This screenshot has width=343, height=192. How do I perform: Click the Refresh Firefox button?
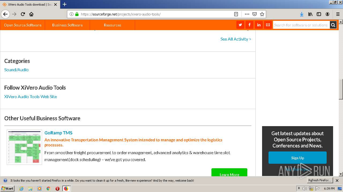point(320,180)
